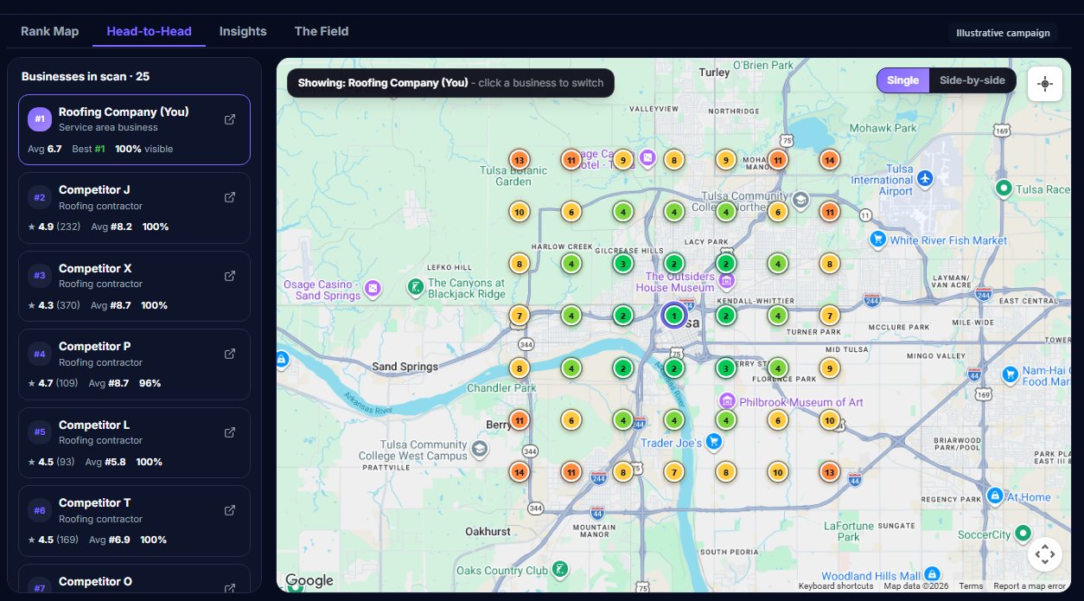Click the rank 3 pin near Gilcrease Hills
Screen dimensions: 1084x601
[x=622, y=264]
